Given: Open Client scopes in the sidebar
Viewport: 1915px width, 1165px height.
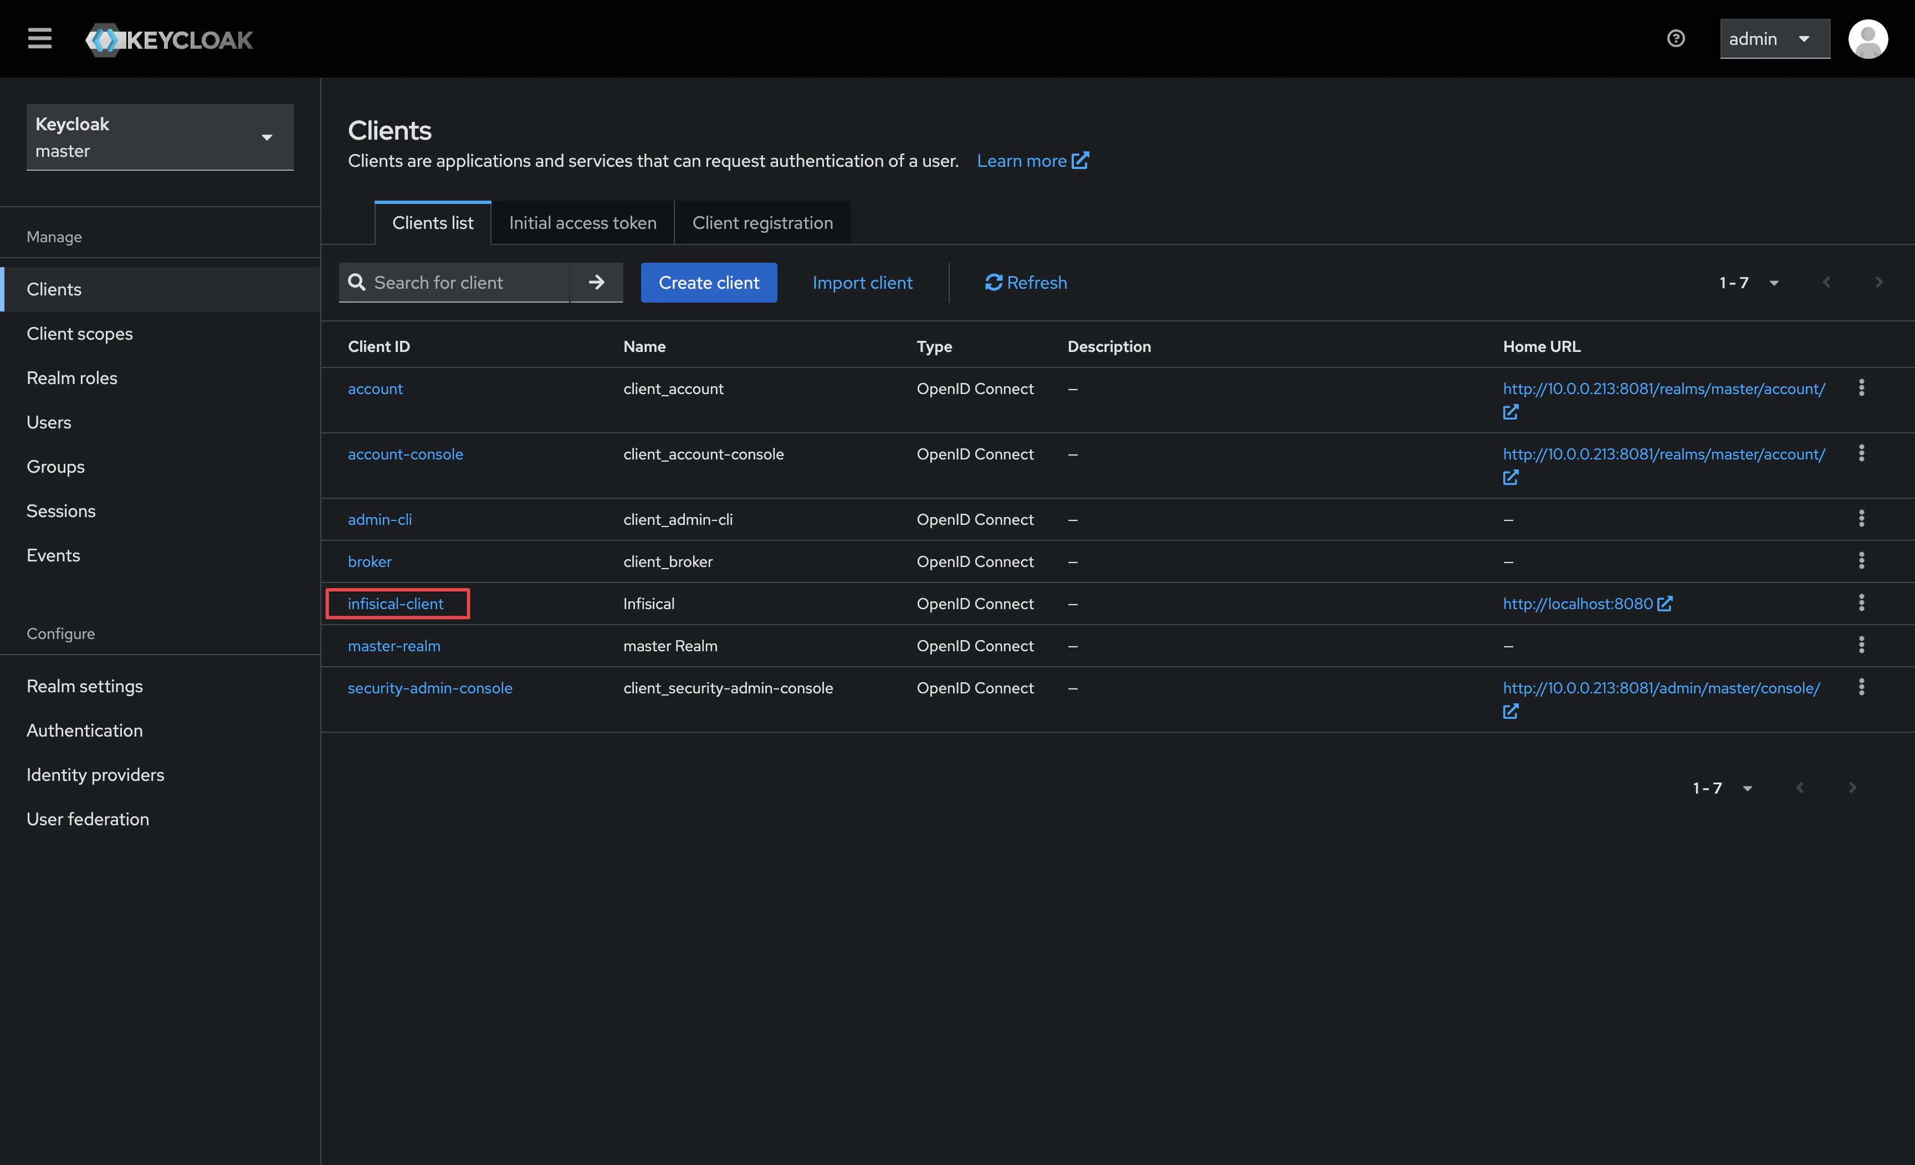Looking at the screenshot, I should click(x=160, y=334).
